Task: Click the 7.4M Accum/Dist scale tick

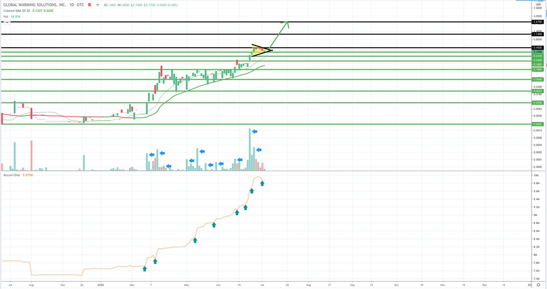Action: pyautogui.click(x=537, y=279)
